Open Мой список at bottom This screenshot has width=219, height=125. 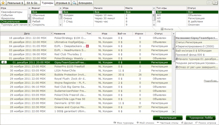[145, 123]
